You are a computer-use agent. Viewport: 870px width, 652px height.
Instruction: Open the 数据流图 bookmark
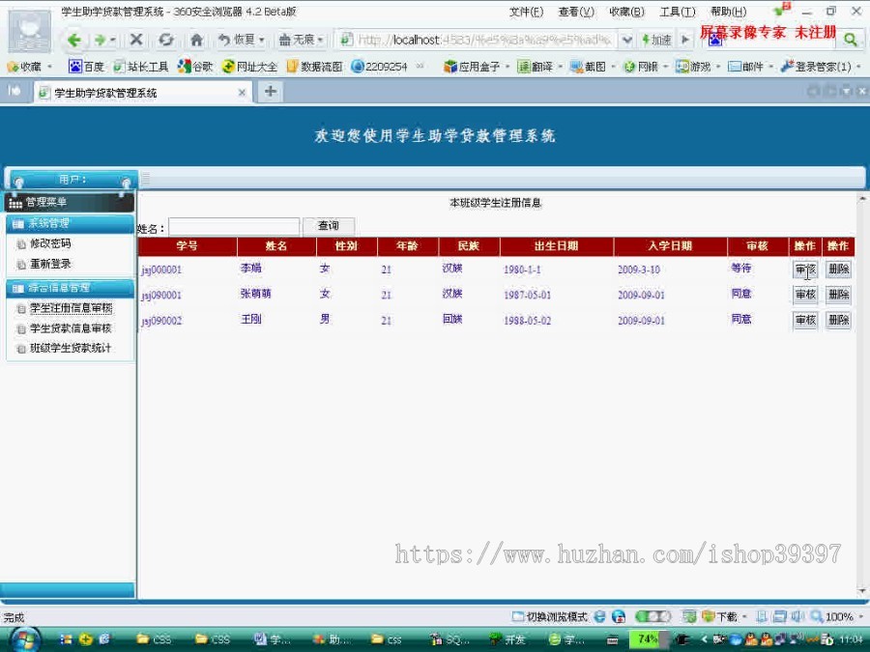[x=314, y=67]
